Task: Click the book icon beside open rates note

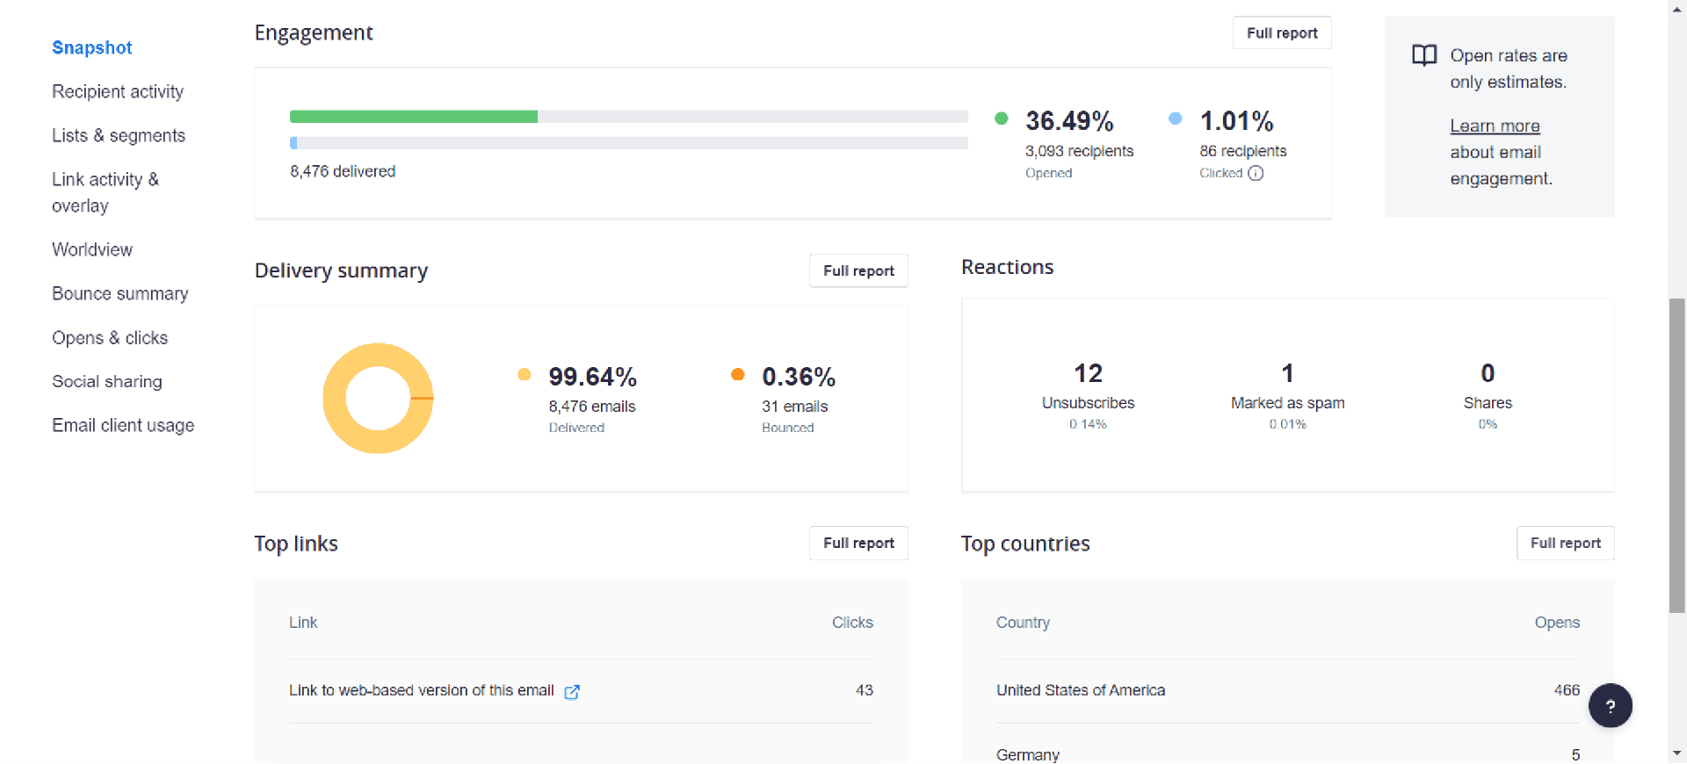Action: pos(1423,56)
